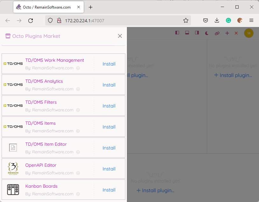The height and width of the screenshot is (202, 259).
Task: Open the OpenAPI Editor plugin title
Action: pos(41,165)
